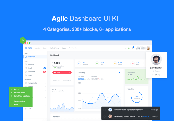Click the Facebook icon on profile card

click(x=153, y=75)
